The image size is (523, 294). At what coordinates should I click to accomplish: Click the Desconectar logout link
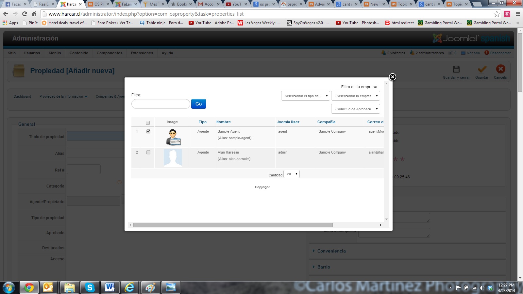(500, 53)
